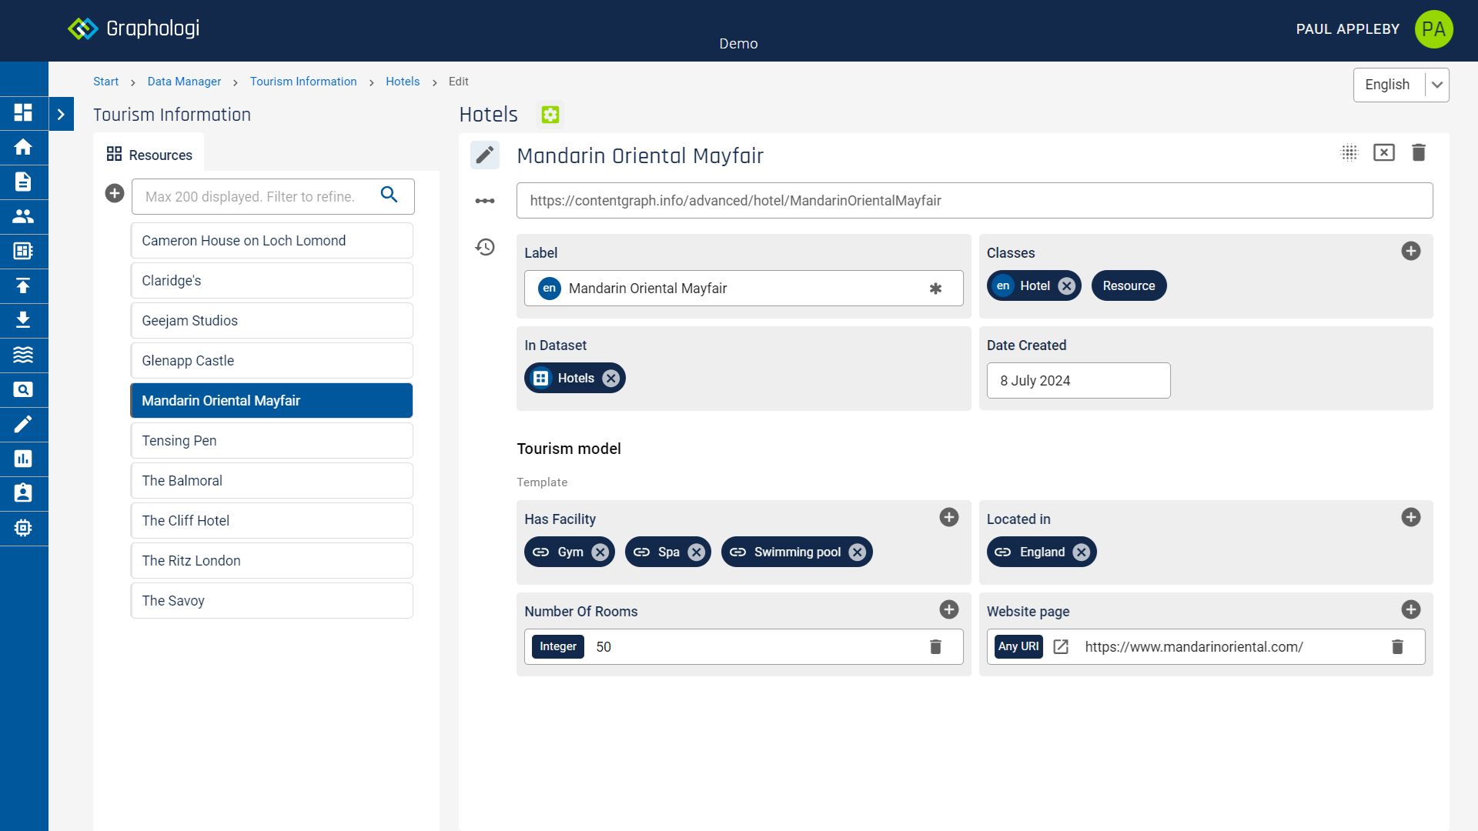
Task: Click the Date Created field
Action: pyautogui.click(x=1078, y=381)
